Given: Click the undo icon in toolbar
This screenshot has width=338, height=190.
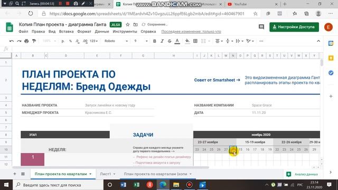Looking at the screenshot, I should 12,41.
